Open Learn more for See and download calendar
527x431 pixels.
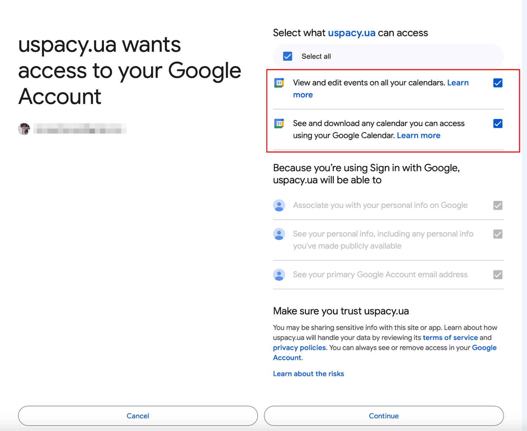tap(418, 135)
